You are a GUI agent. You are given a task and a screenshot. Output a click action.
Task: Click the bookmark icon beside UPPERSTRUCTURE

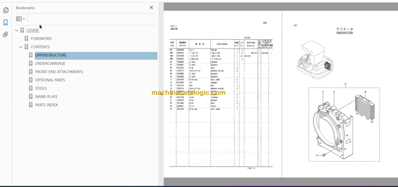(x=31, y=55)
